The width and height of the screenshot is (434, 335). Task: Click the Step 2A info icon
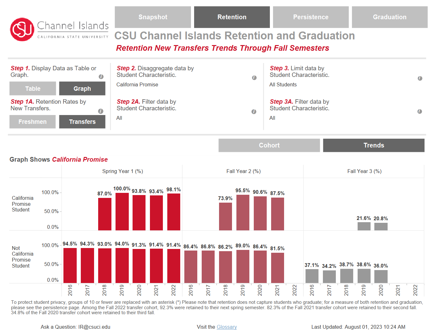point(254,112)
